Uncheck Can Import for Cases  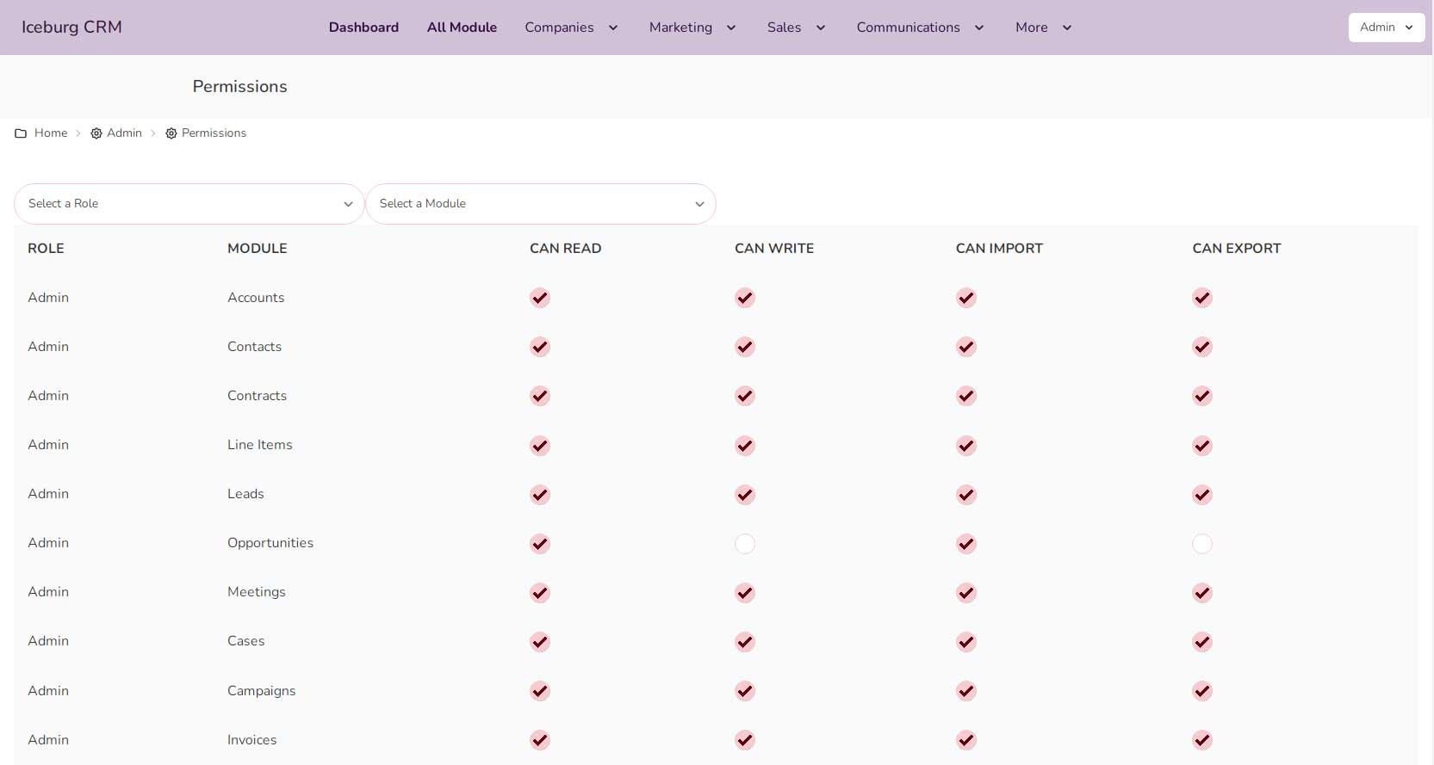(966, 642)
